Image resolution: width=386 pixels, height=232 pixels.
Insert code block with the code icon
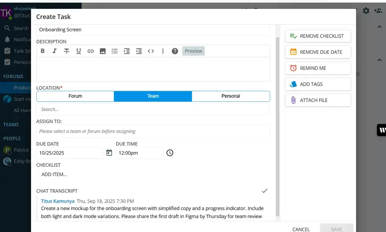(151, 51)
